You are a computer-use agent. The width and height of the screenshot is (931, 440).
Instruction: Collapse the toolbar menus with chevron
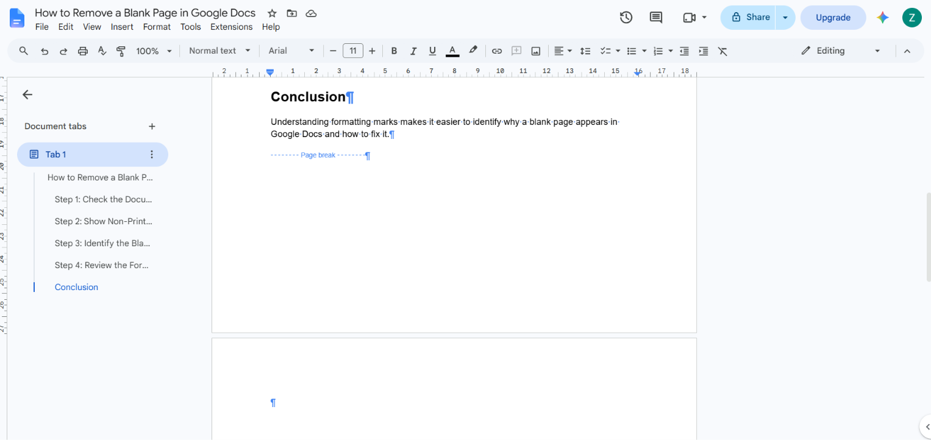click(907, 51)
